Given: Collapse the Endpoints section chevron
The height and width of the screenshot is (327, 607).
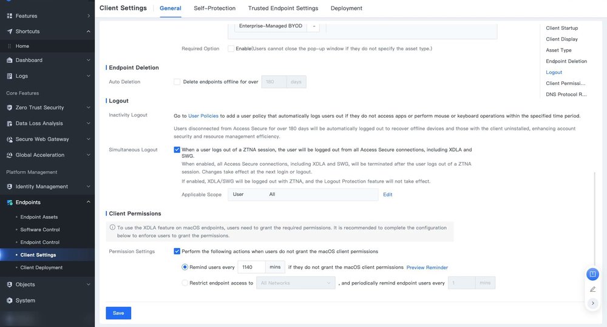Looking at the screenshot, I should click(88, 202).
